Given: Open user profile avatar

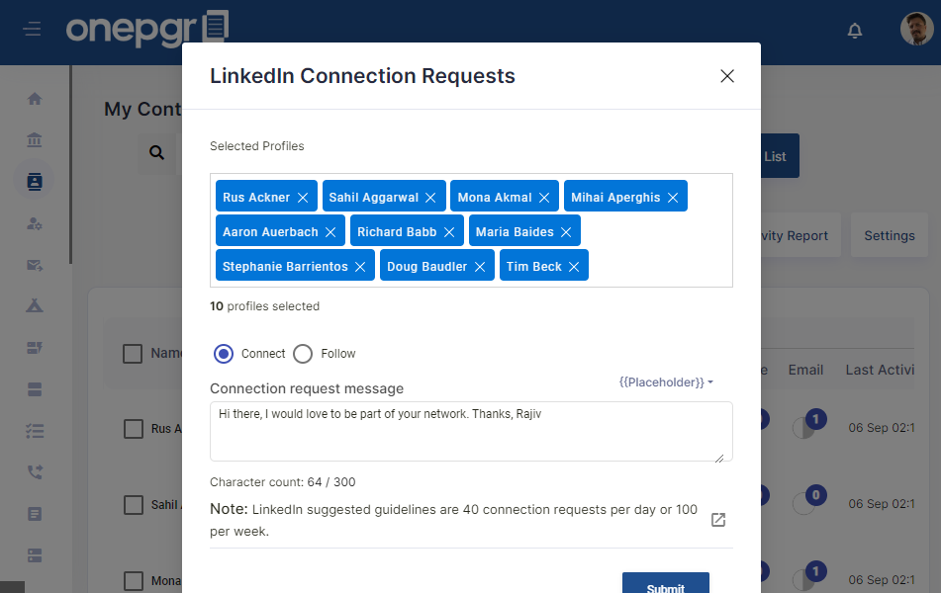Looking at the screenshot, I should pos(916,29).
